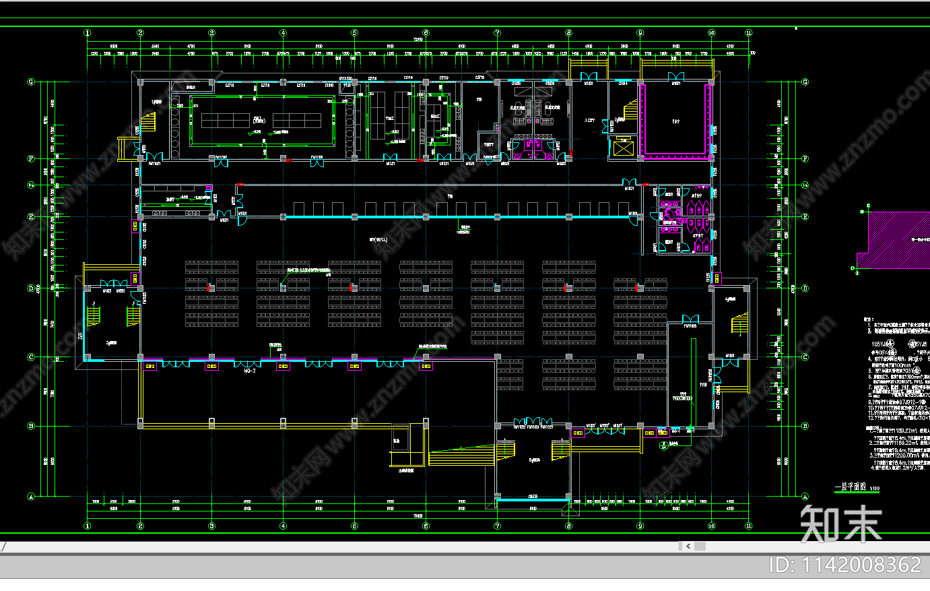The image size is (930, 591).
Task: Select grid bubble 5 along the top edge
Action: click(x=354, y=32)
